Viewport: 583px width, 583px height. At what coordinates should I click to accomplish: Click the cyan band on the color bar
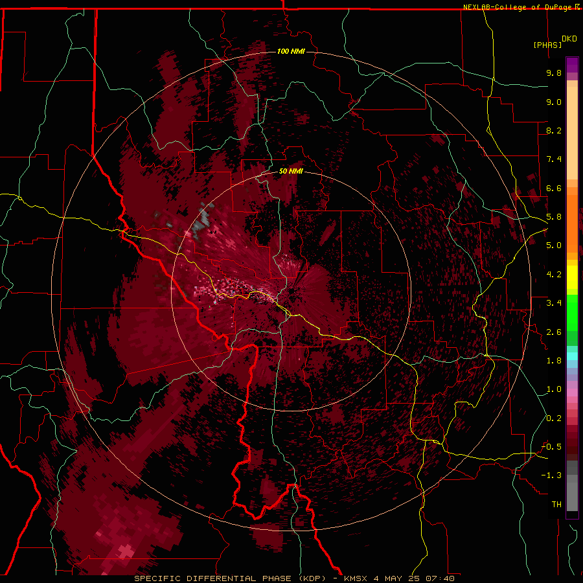572,356
